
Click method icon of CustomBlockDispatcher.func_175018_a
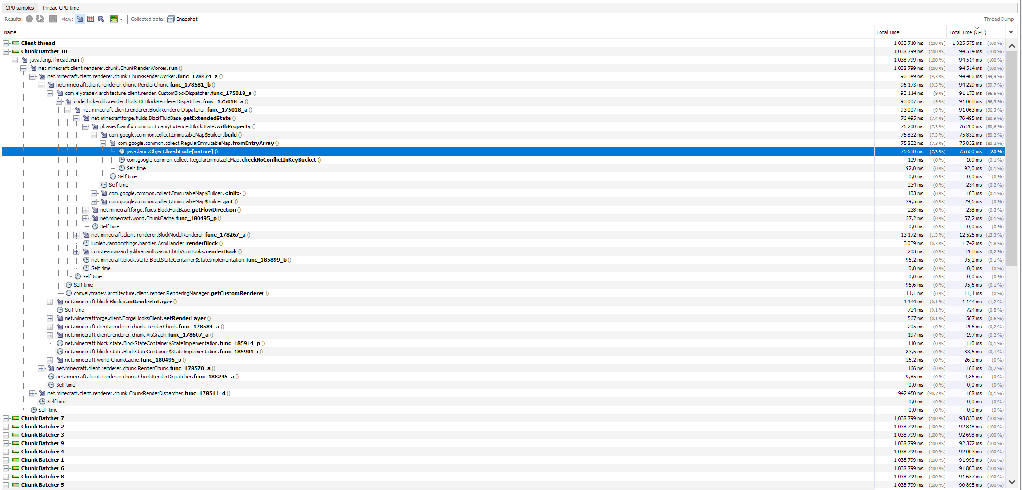(60, 93)
